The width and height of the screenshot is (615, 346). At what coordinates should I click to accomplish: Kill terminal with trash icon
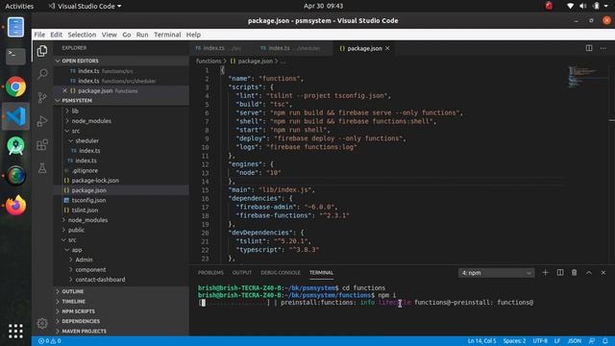pyautogui.click(x=575, y=273)
